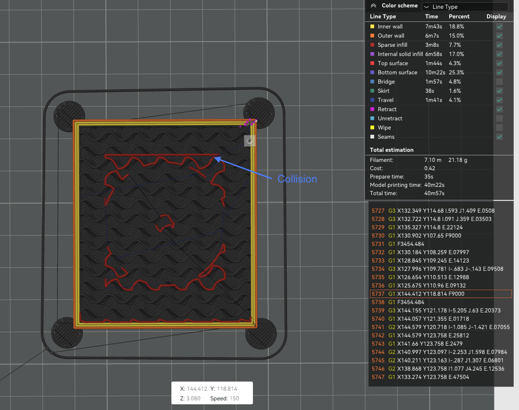Click the toolhead marker on the build plate
519x410 pixels.
pyautogui.click(x=249, y=141)
